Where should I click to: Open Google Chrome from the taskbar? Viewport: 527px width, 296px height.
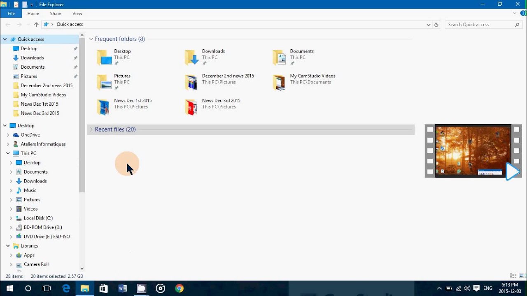[179, 288]
